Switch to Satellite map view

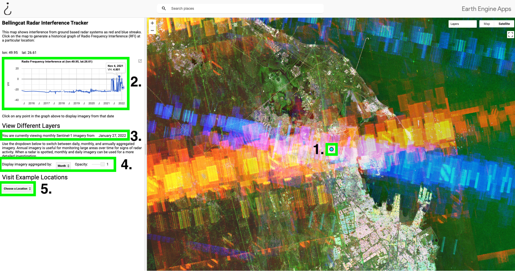(x=504, y=24)
